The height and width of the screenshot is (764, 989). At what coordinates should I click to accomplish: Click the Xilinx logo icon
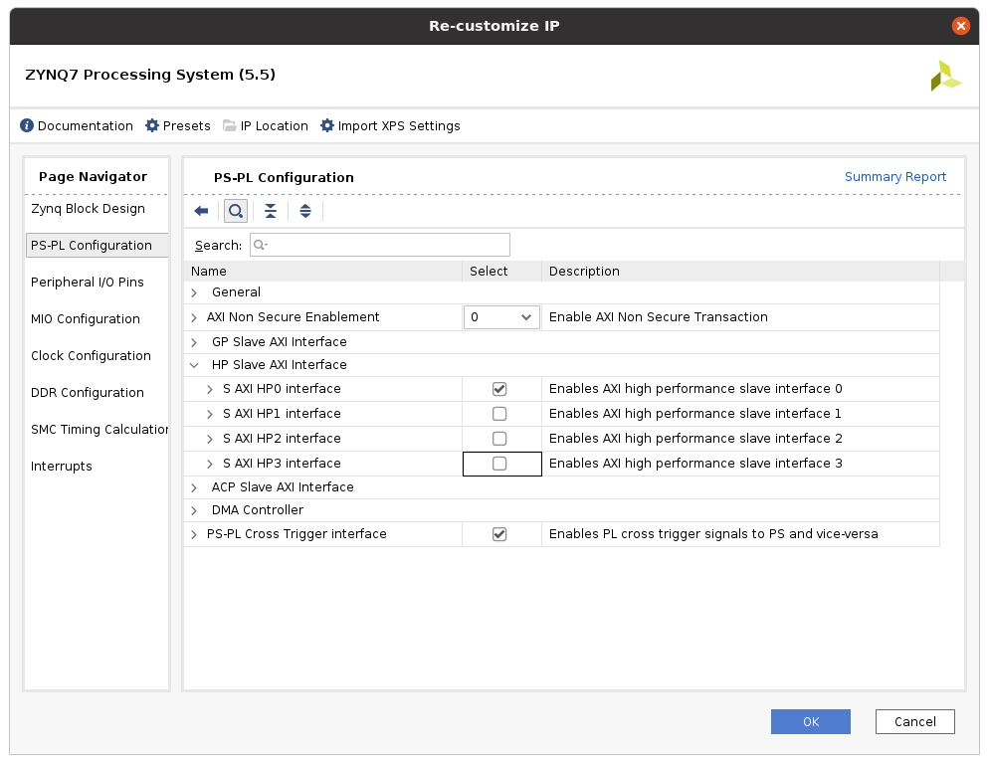coord(945,76)
